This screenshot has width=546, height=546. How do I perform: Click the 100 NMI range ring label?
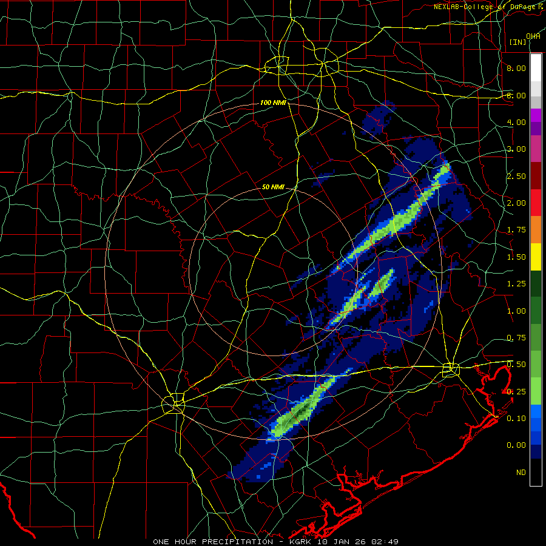273,103
